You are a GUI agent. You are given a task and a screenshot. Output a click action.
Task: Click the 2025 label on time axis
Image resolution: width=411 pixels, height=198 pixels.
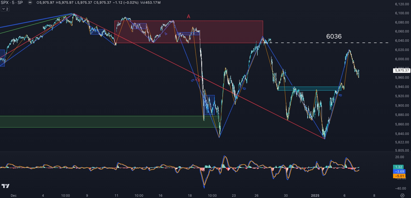click(x=315, y=196)
